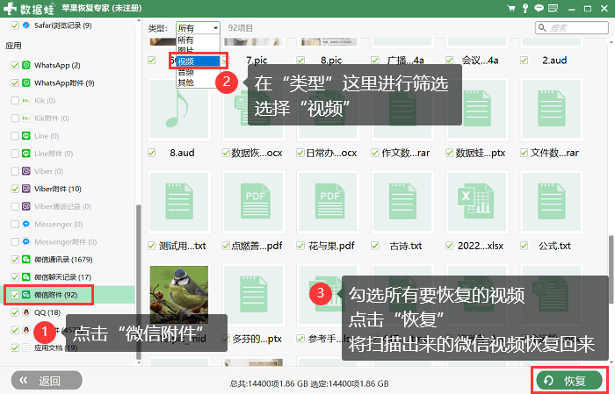Viewport: 615px width, 394px height.
Task: Open the 类型 filter dropdown
Action: click(198, 28)
